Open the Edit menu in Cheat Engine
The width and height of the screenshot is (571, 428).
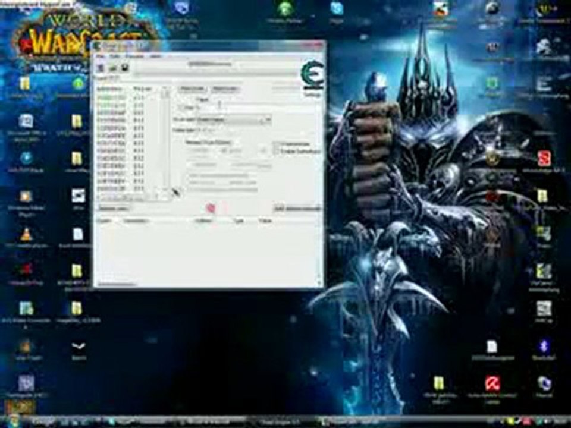(115, 56)
